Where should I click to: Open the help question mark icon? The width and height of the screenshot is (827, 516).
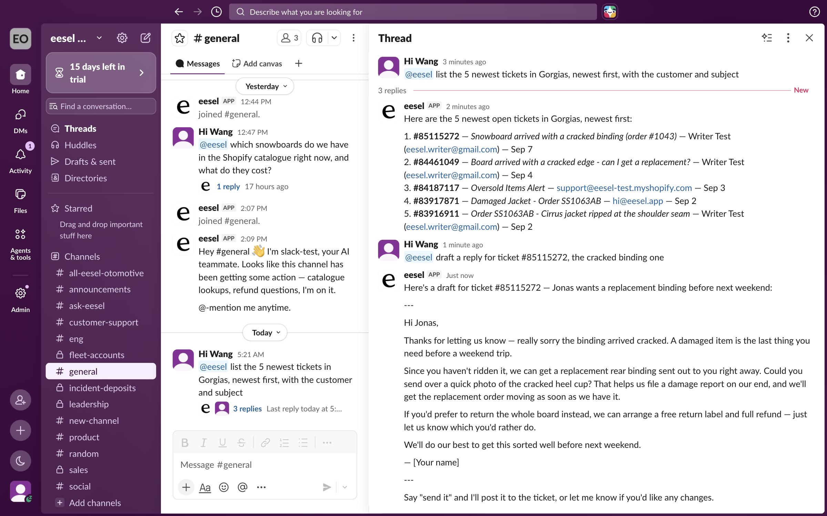[814, 12]
